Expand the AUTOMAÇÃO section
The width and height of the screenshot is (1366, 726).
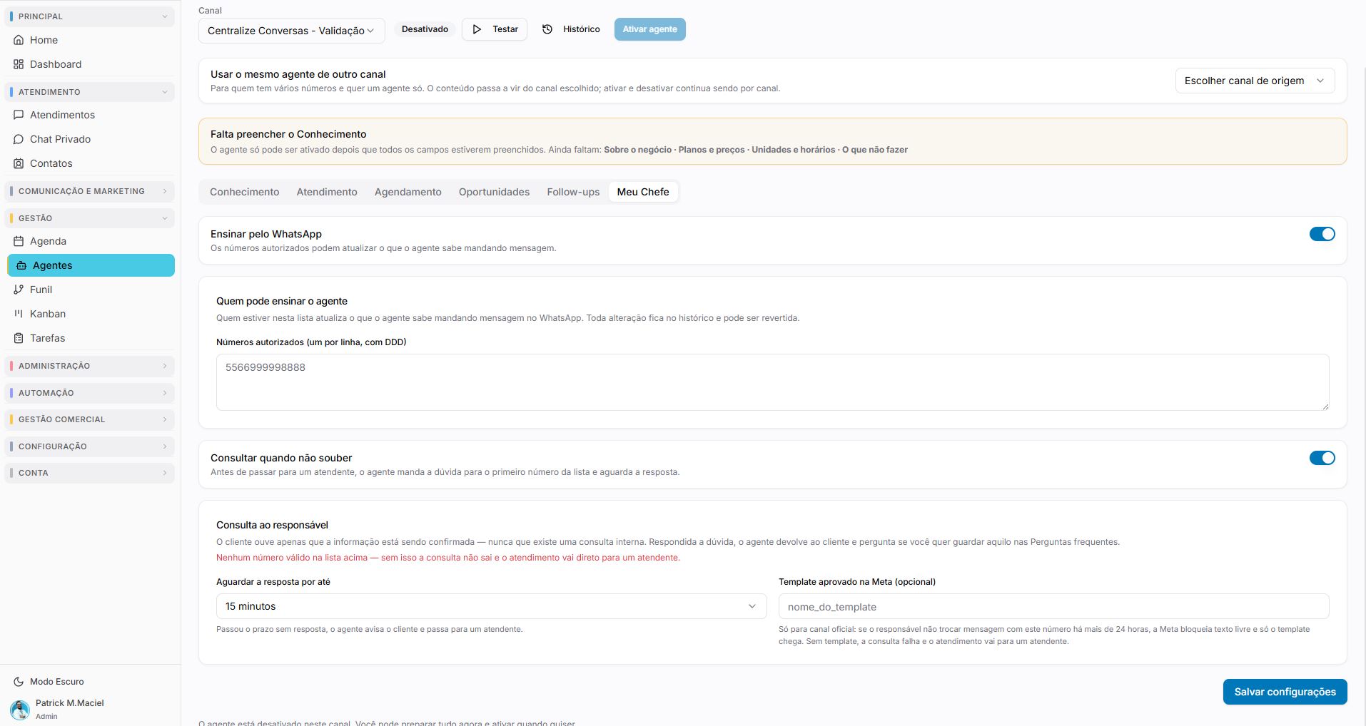90,393
